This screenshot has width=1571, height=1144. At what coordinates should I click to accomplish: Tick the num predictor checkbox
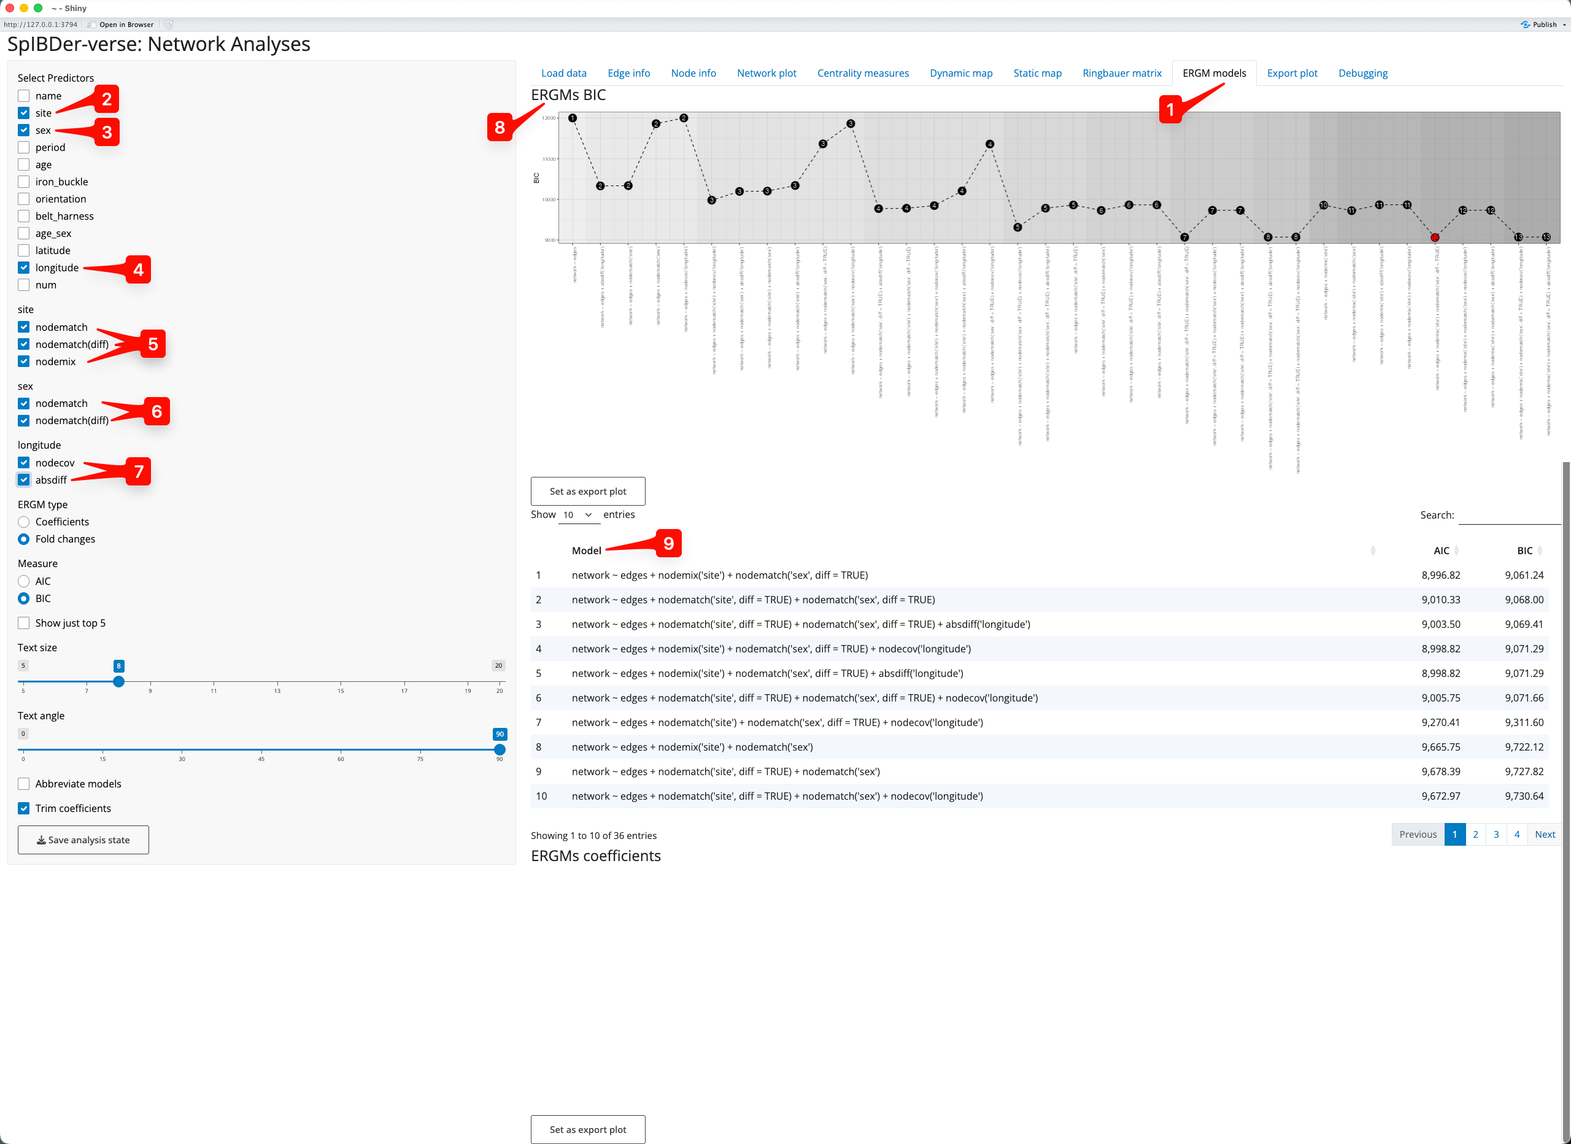[x=23, y=285]
